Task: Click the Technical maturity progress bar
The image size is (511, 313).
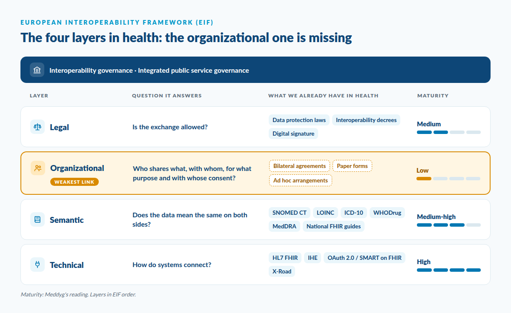Action: click(x=449, y=270)
